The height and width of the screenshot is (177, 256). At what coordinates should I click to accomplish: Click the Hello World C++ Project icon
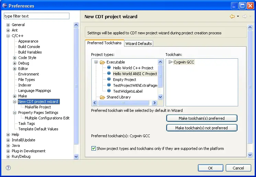(x=109, y=68)
